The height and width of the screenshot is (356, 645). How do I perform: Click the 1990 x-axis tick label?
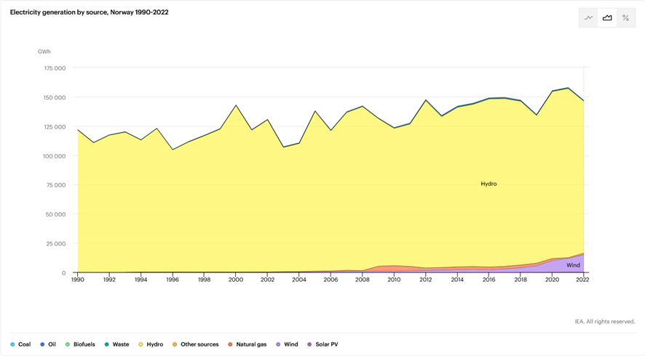click(78, 279)
